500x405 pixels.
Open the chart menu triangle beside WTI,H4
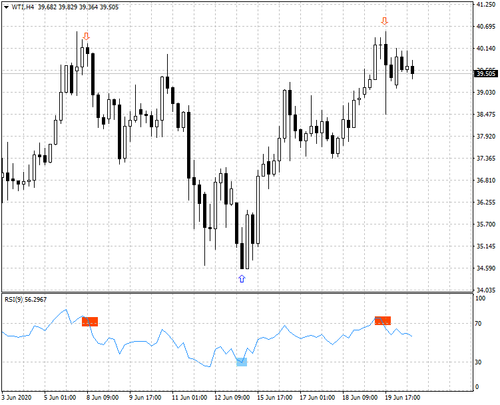point(7,7)
